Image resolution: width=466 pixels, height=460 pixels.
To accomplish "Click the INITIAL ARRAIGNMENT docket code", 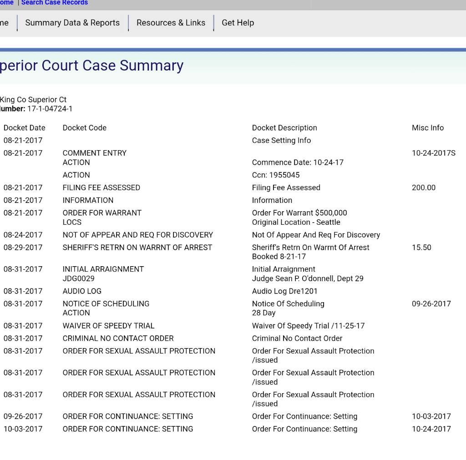I will click(103, 269).
